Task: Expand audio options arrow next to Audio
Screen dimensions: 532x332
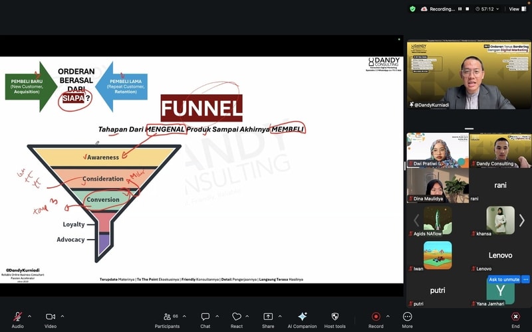Action: click(x=29, y=316)
